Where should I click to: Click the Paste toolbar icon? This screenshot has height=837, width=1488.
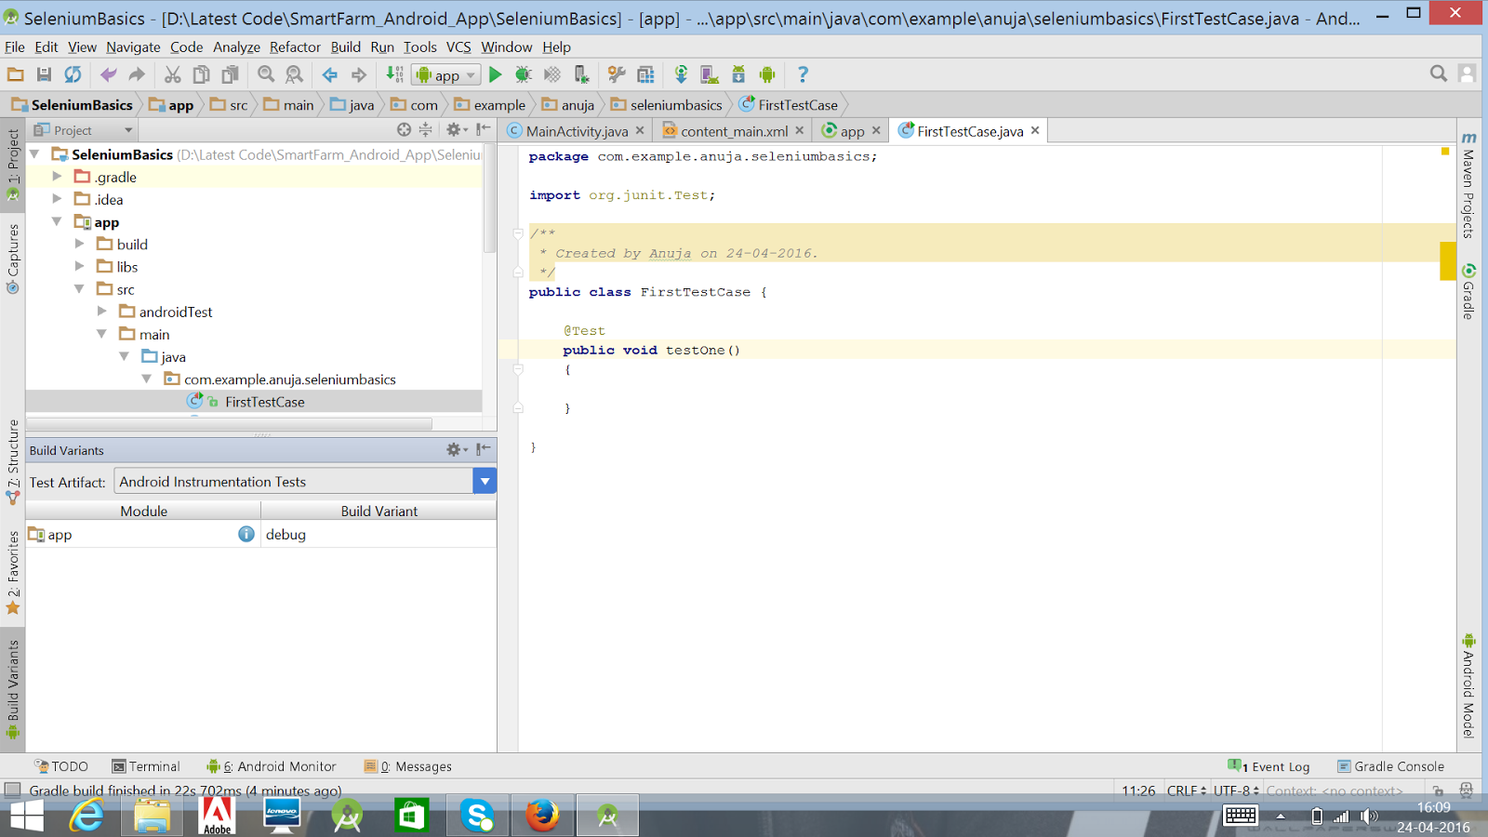[230, 74]
